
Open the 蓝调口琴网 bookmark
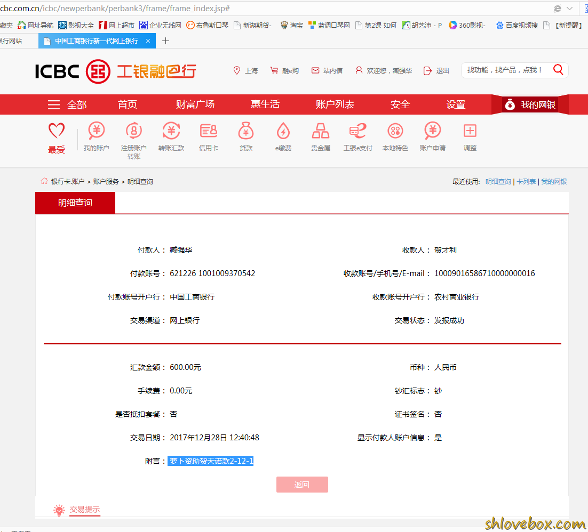[x=329, y=25]
